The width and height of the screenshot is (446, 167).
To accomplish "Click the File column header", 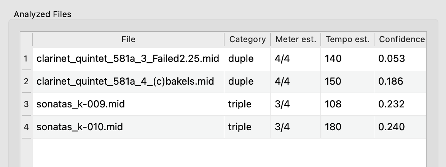I will coord(128,39).
